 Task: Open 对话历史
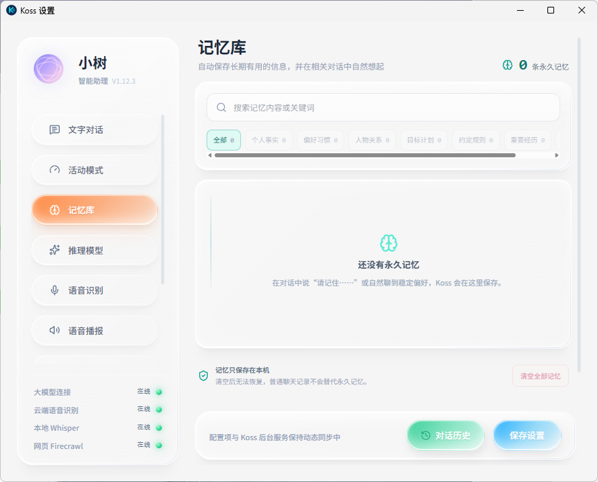pyautogui.click(x=445, y=435)
